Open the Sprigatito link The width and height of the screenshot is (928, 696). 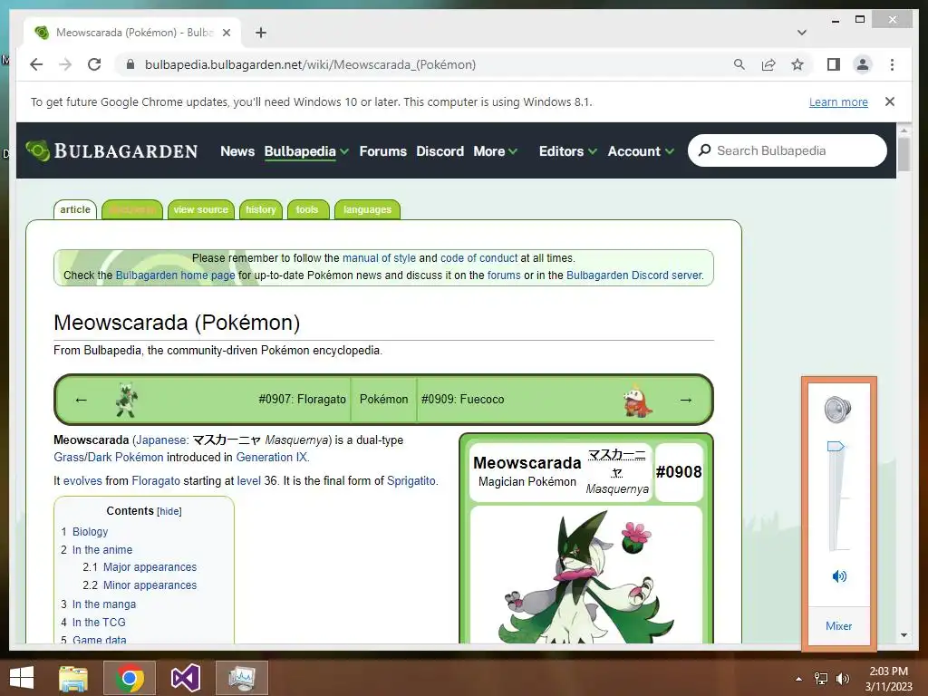click(x=411, y=480)
